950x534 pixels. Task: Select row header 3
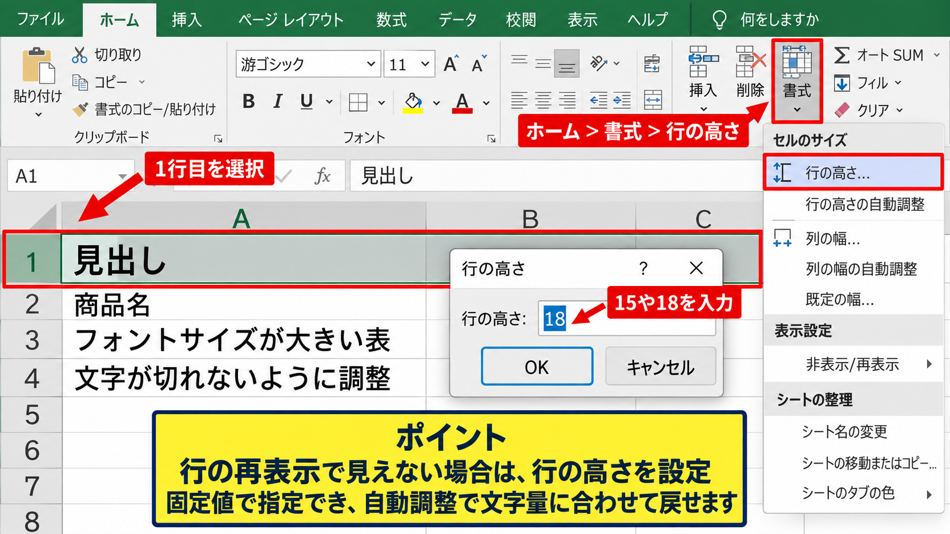click(x=32, y=340)
